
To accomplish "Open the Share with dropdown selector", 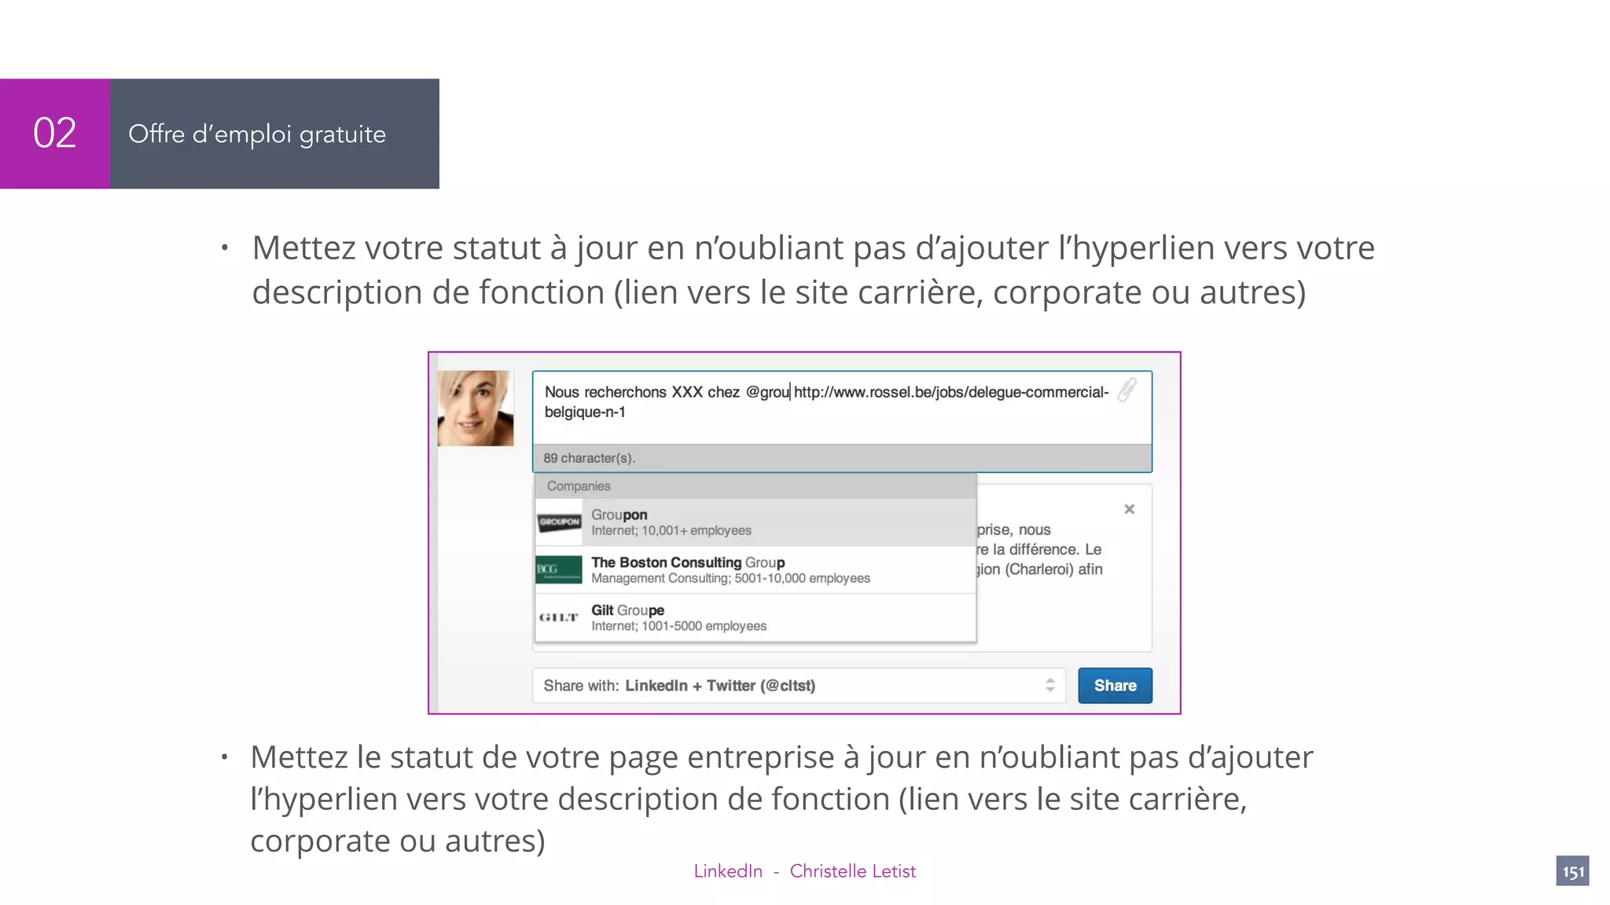I will [799, 685].
